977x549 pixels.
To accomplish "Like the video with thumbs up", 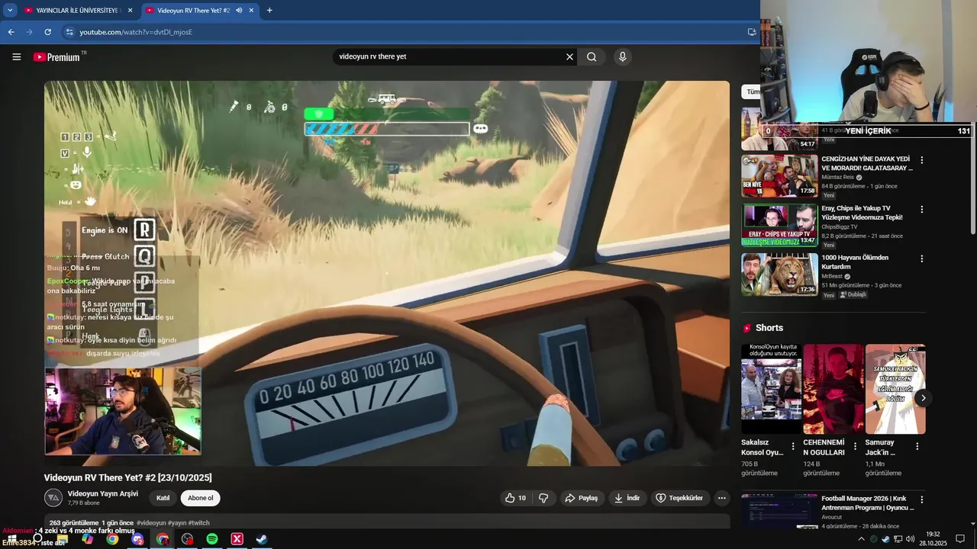I will click(x=515, y=498).
